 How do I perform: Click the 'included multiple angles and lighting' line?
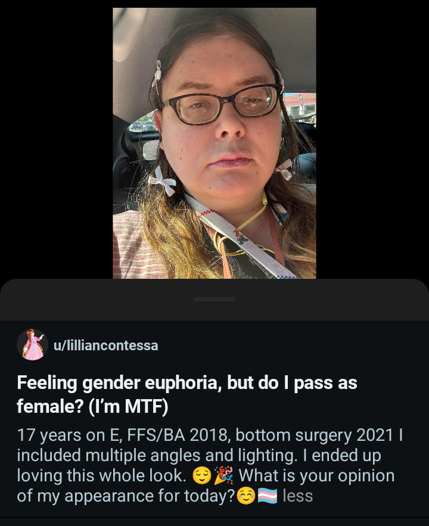pos(157,455)
